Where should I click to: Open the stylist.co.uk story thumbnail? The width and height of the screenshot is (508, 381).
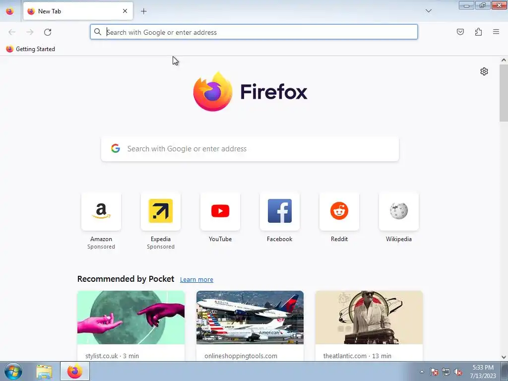coord(131,317)
